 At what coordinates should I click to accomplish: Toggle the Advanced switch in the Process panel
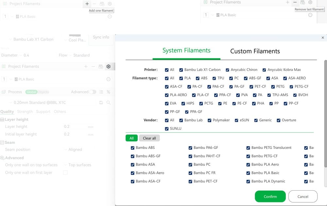[x=93, y=92]
